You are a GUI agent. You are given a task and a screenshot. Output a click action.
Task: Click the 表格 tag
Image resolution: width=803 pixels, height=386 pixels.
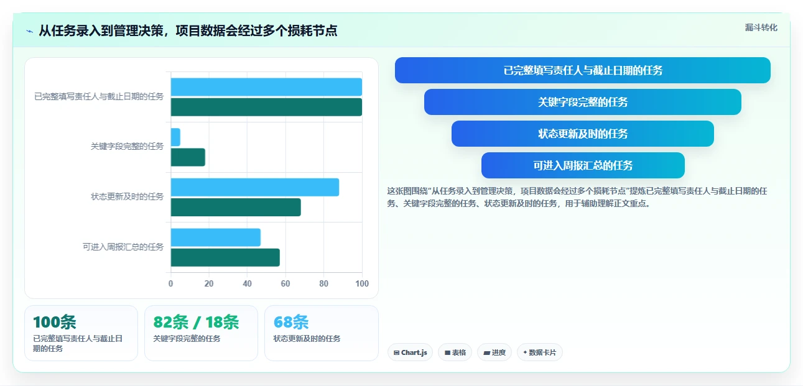pyautogui.click(x=455, y=352)
